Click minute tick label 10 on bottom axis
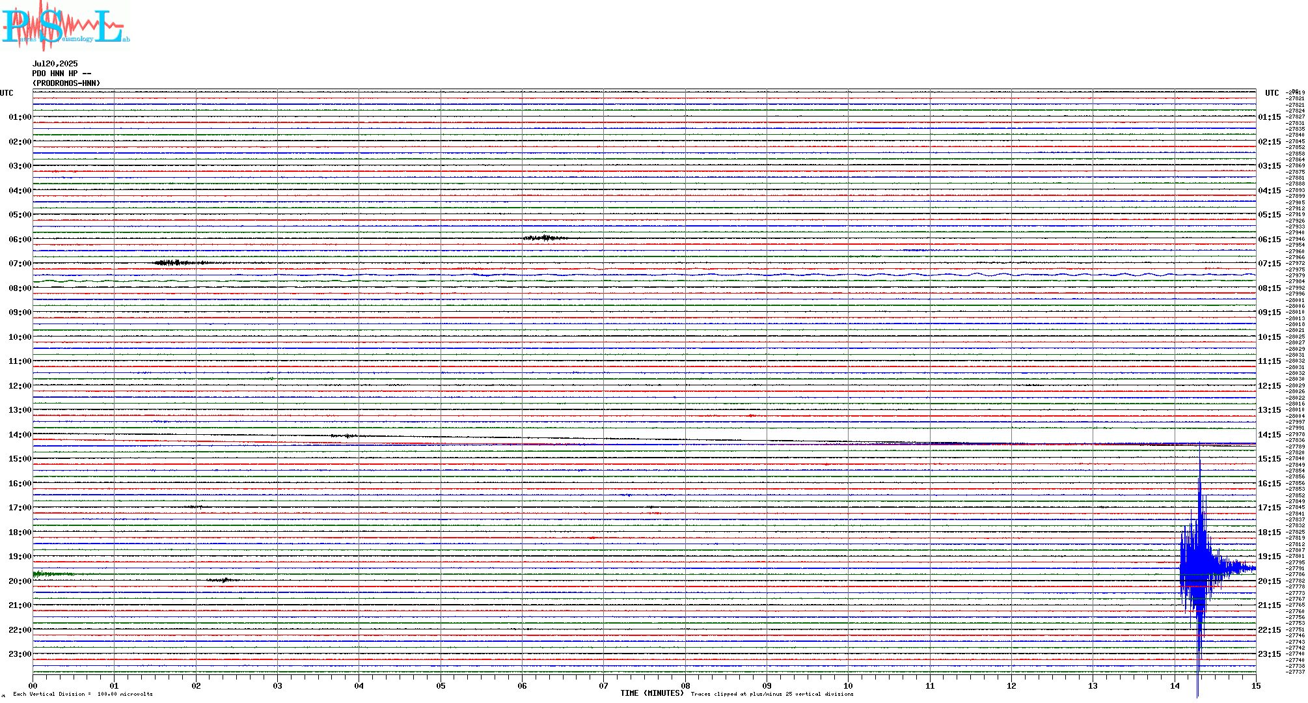 click(x=849, y=685)
